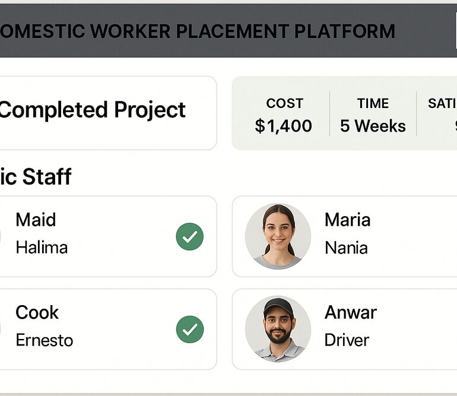
Task: Open Maria's profile photo
Action: click(x=278, y=236)
